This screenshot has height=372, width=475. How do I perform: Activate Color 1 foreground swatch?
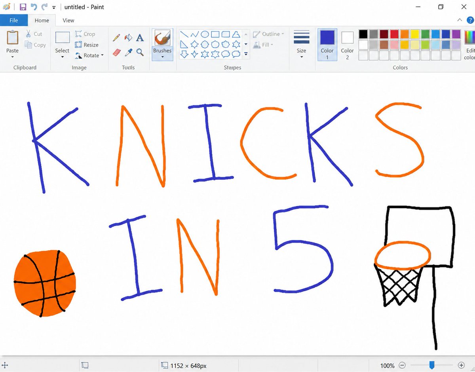point(327,44)
